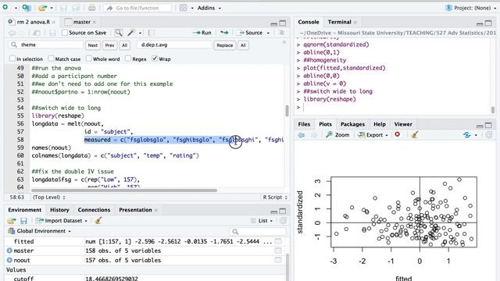Click the code tools magic wand icon

click(x=131, y=33)
